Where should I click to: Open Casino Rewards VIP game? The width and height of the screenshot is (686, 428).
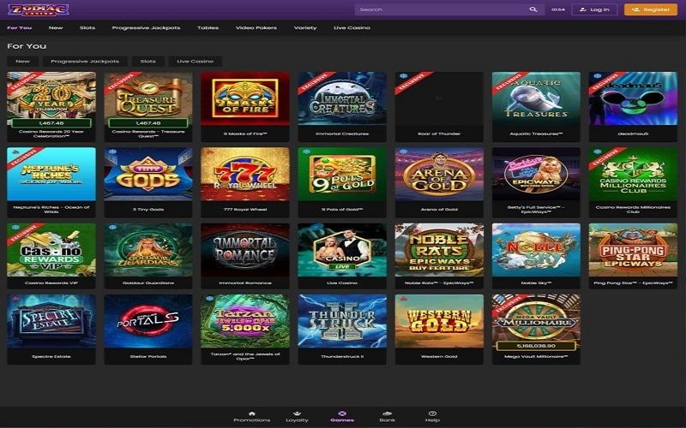pyautogui.click(x=51, y=256)
